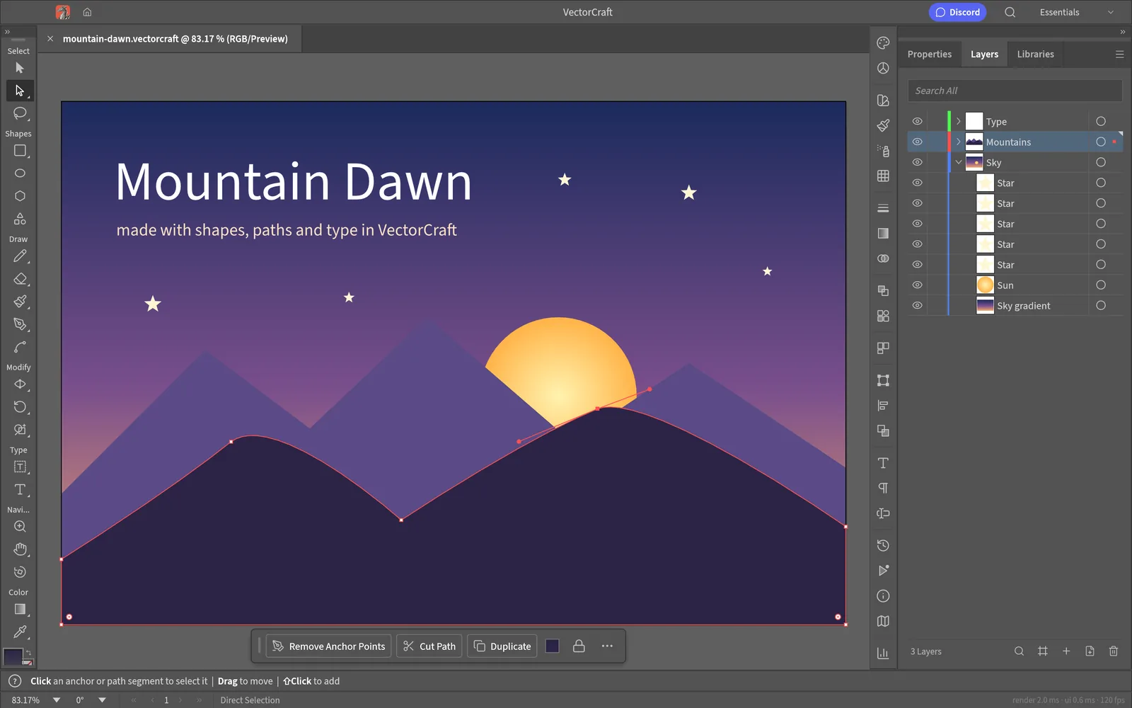The image size is (1132, 708).
Task: Open the fill color swatch in contextual bar
Action: (553, 646)
